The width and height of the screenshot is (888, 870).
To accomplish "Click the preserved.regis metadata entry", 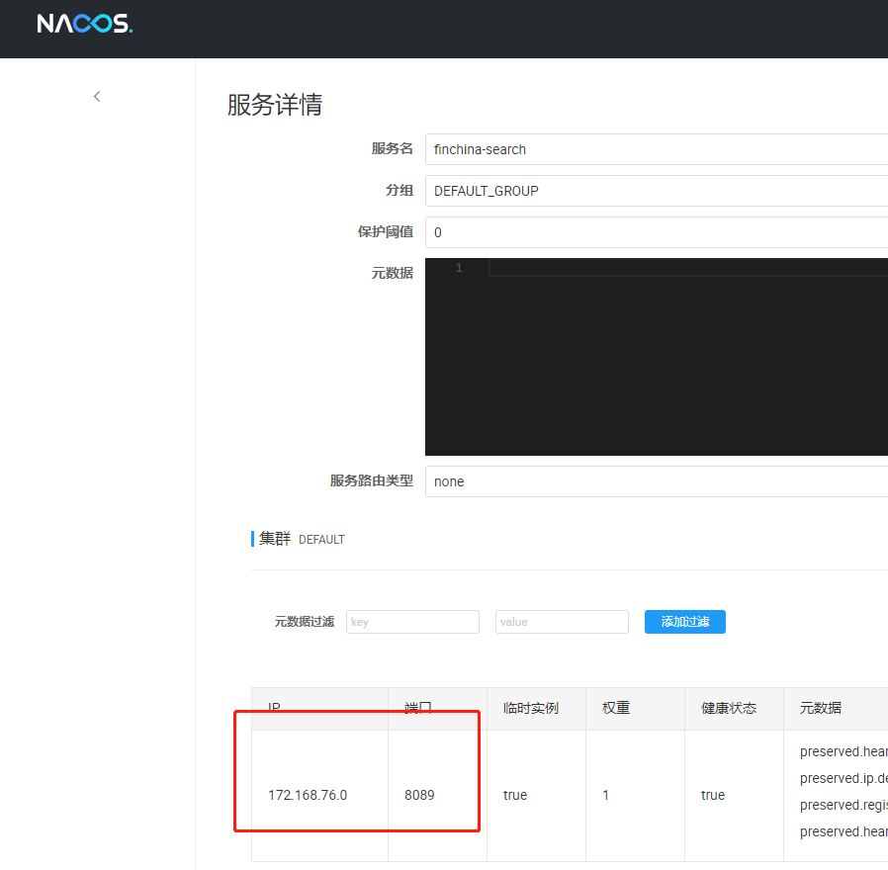I will tap(844, 805).
